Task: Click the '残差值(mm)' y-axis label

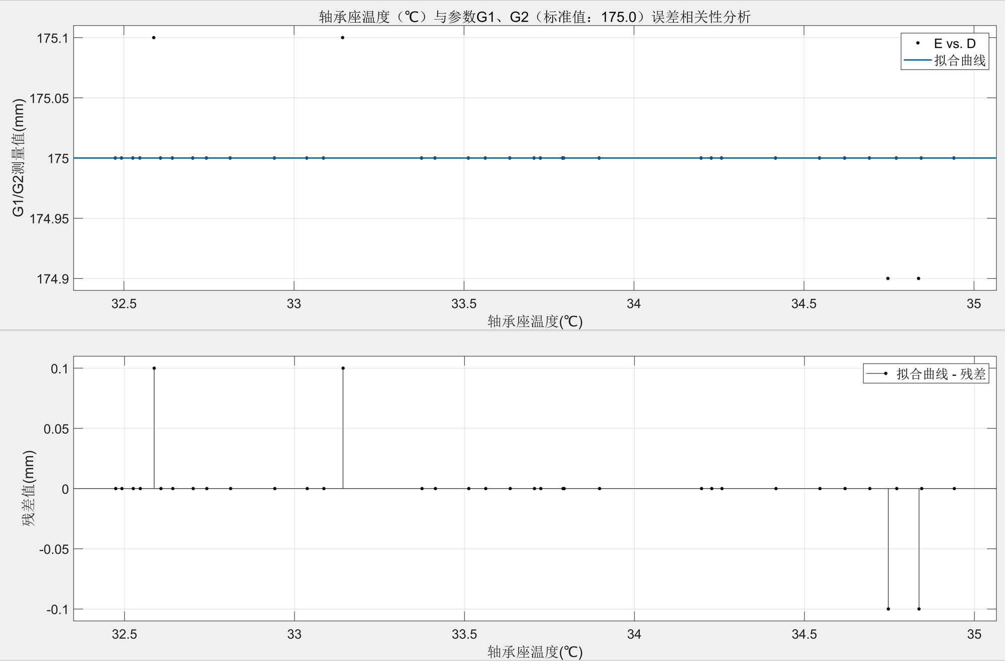Action: point(29,488)
